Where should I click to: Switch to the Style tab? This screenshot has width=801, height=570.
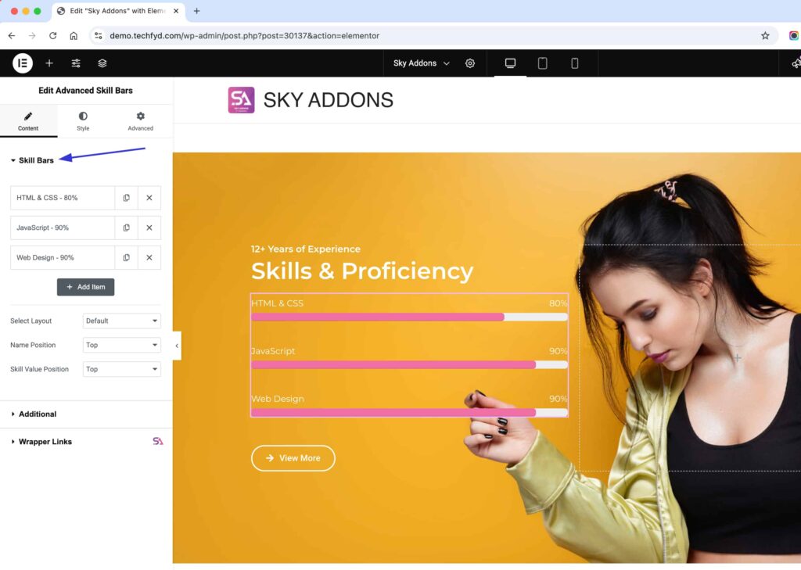[83, 121]
